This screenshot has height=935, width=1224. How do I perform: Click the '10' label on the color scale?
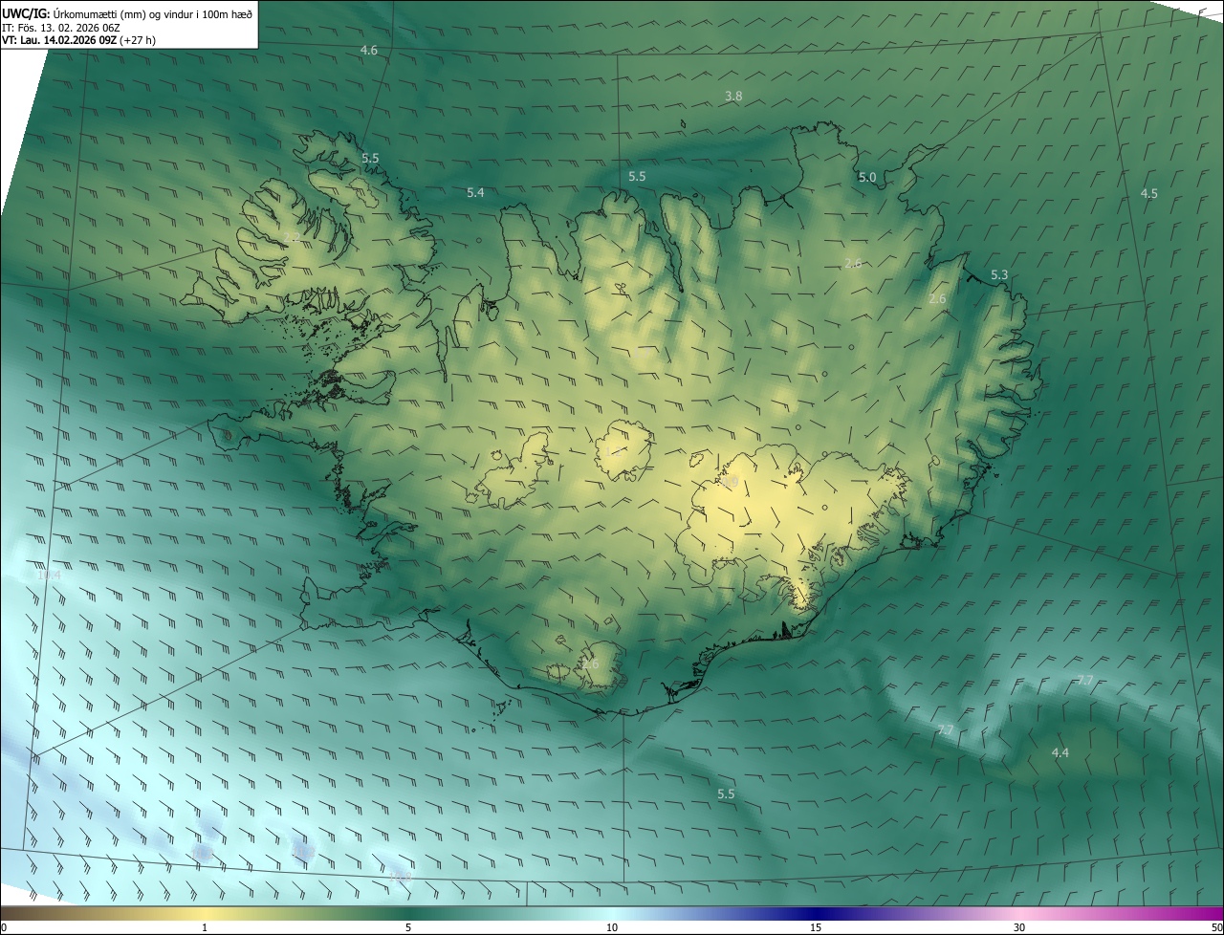(x=612, y=927)
